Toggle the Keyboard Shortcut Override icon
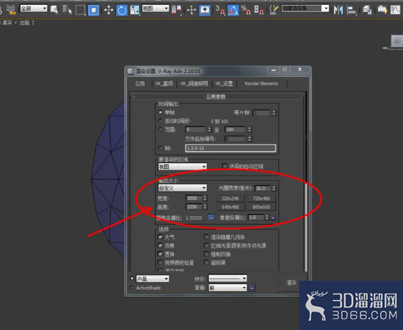The height and width of the screenshot is (330, 403). [x=205, y=10]
